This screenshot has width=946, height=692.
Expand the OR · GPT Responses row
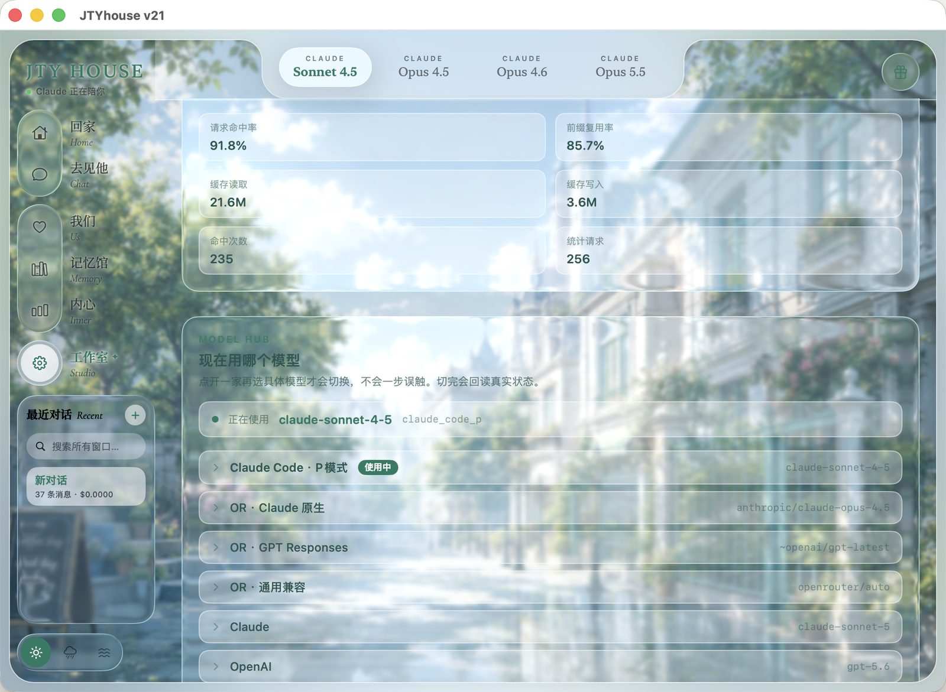550,547
